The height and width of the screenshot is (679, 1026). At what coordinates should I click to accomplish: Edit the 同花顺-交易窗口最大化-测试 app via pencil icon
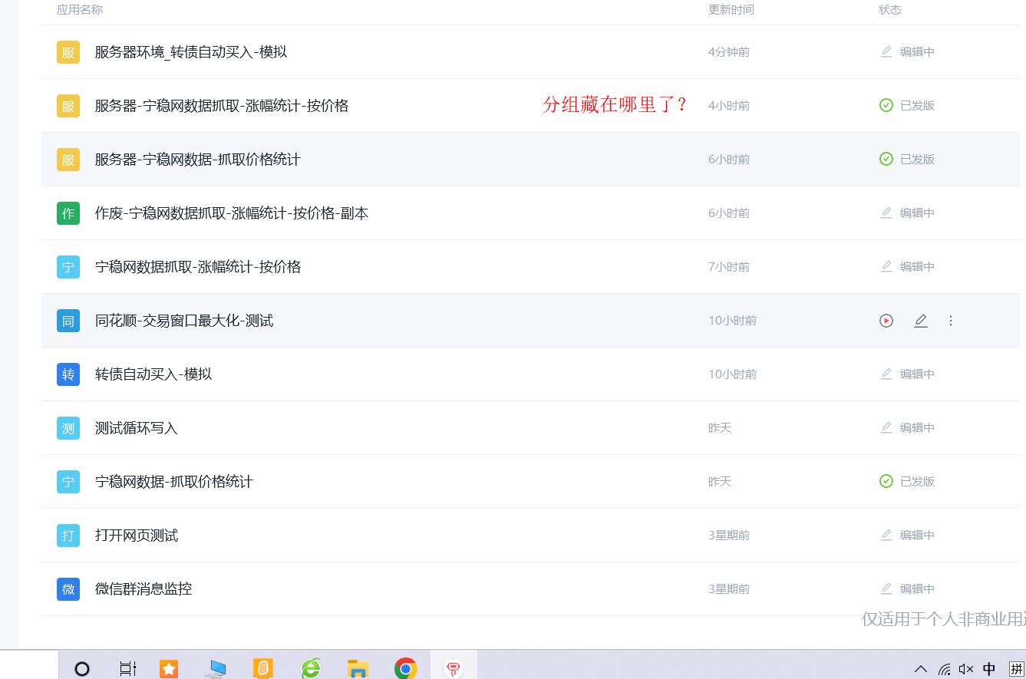tap(921, 321)
